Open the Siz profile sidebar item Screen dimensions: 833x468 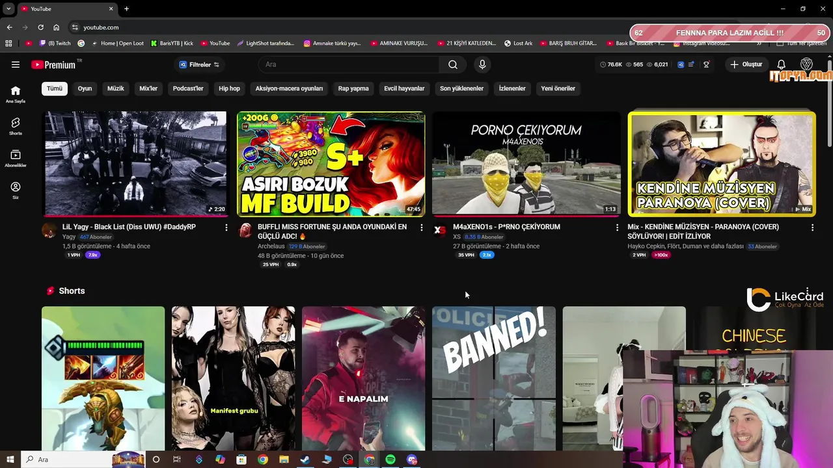click(16, 190)
